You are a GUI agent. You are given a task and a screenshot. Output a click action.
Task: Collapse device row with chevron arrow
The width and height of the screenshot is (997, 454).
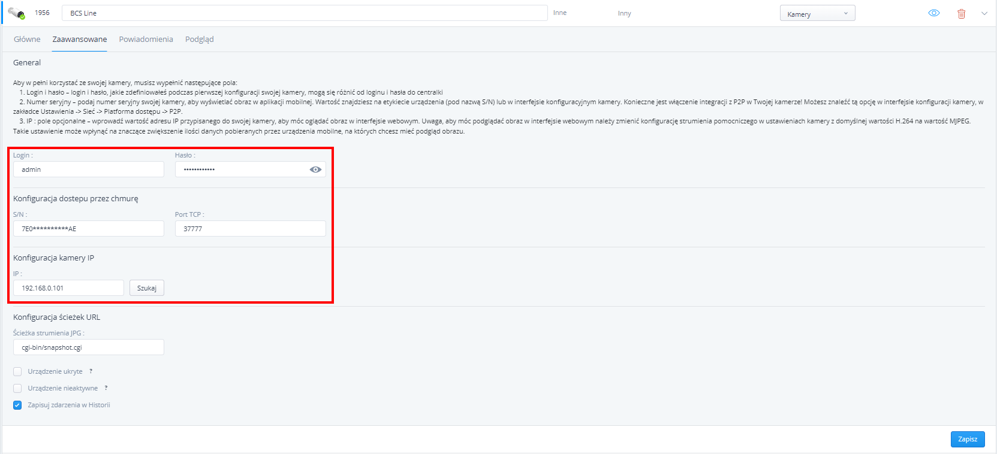(984, 13)
